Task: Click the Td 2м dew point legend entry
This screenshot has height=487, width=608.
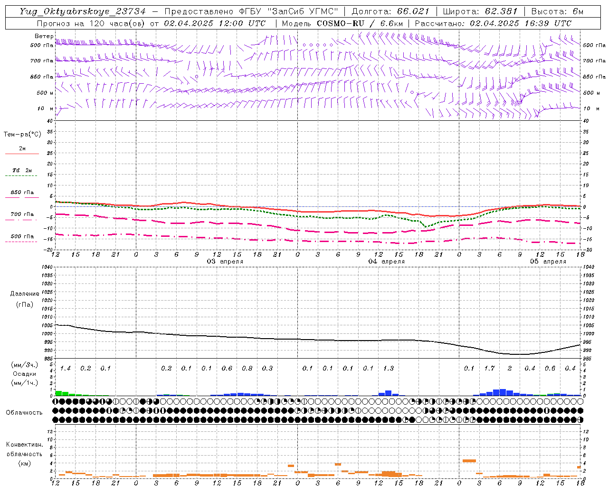Action: coord(22,170)
